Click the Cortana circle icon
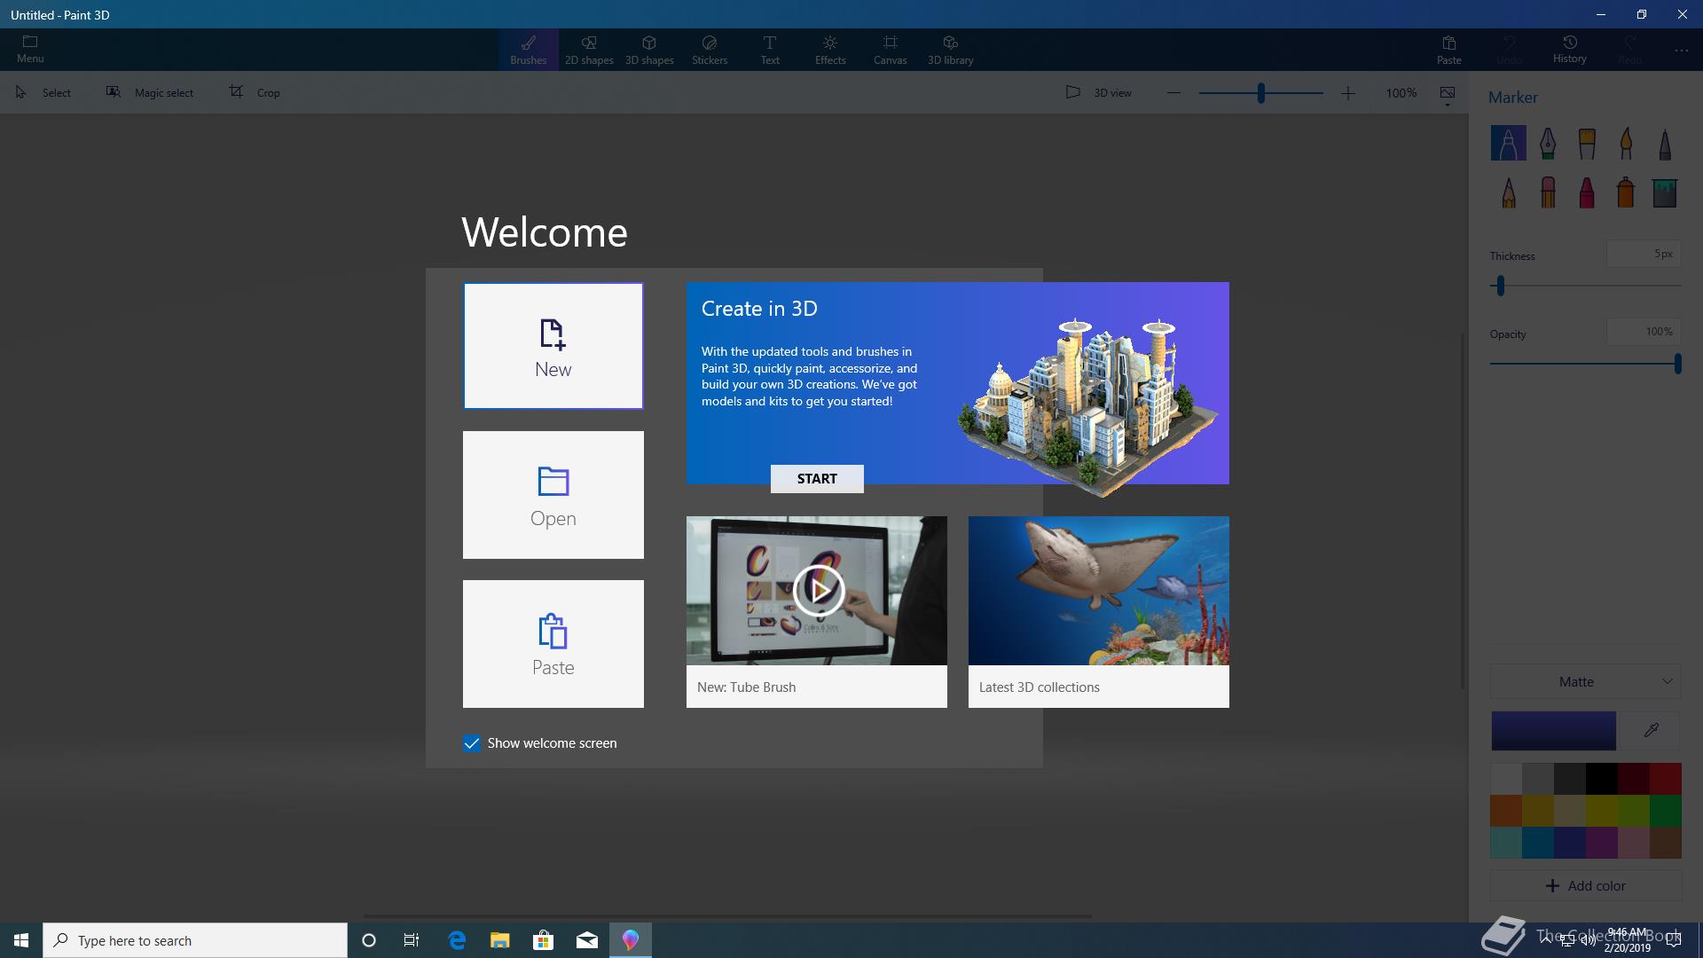 click(369, 940)
